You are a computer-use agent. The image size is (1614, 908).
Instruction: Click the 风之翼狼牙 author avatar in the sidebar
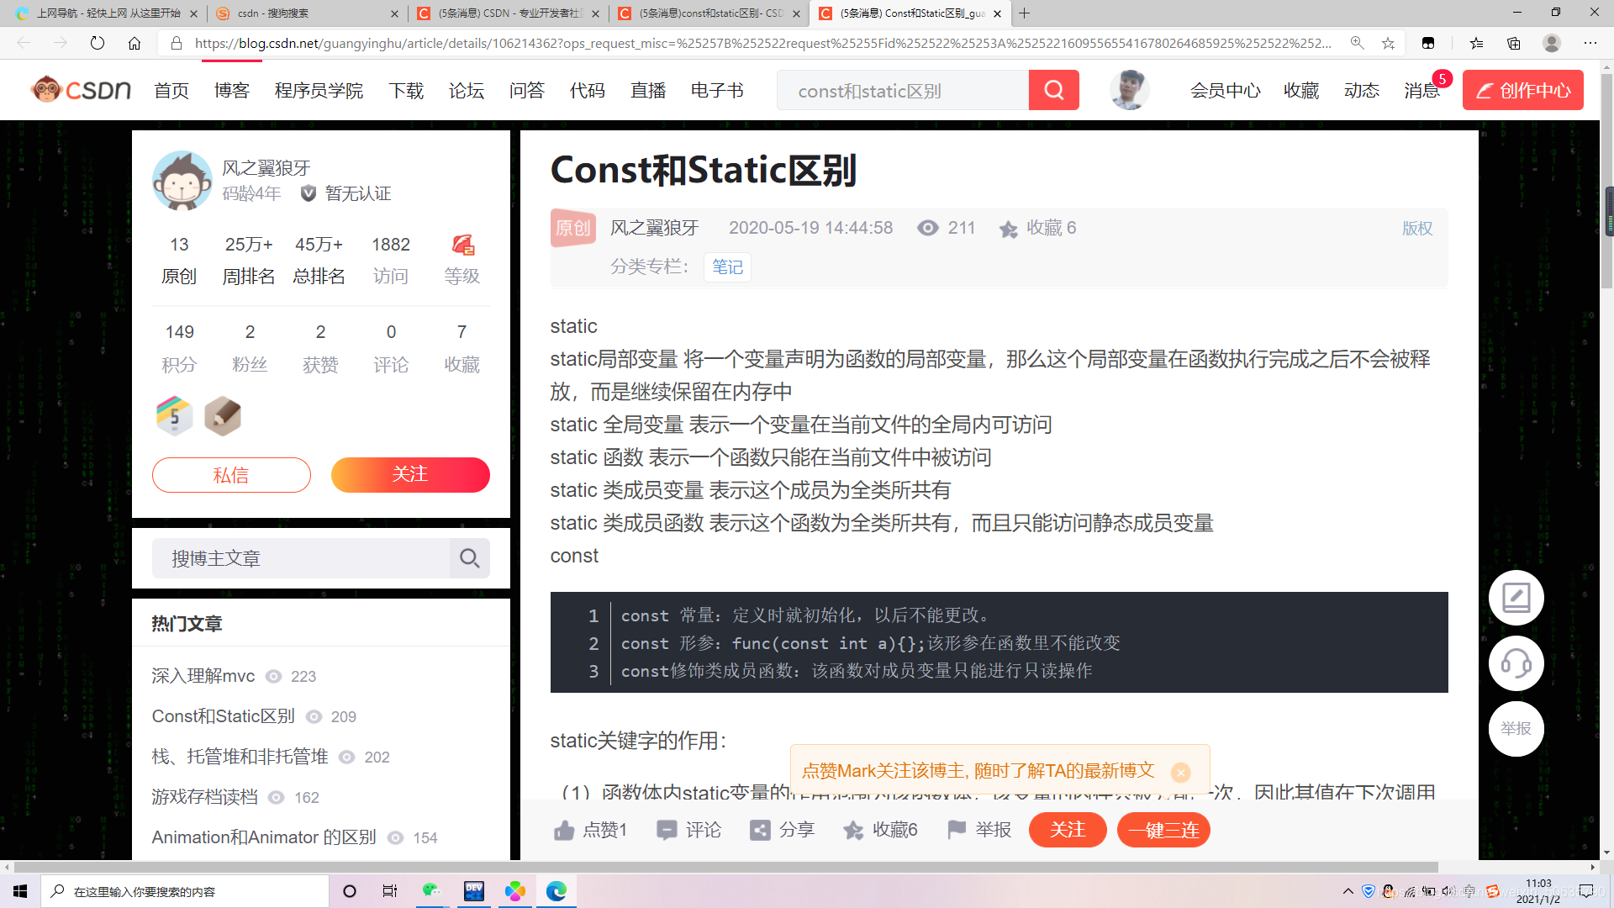182,181
